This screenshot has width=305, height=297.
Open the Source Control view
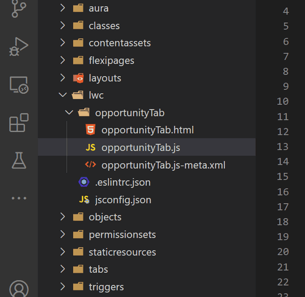point(19,9)
